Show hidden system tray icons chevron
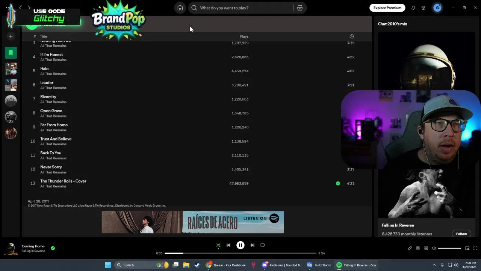481x271 pixels. pos(434,265)
